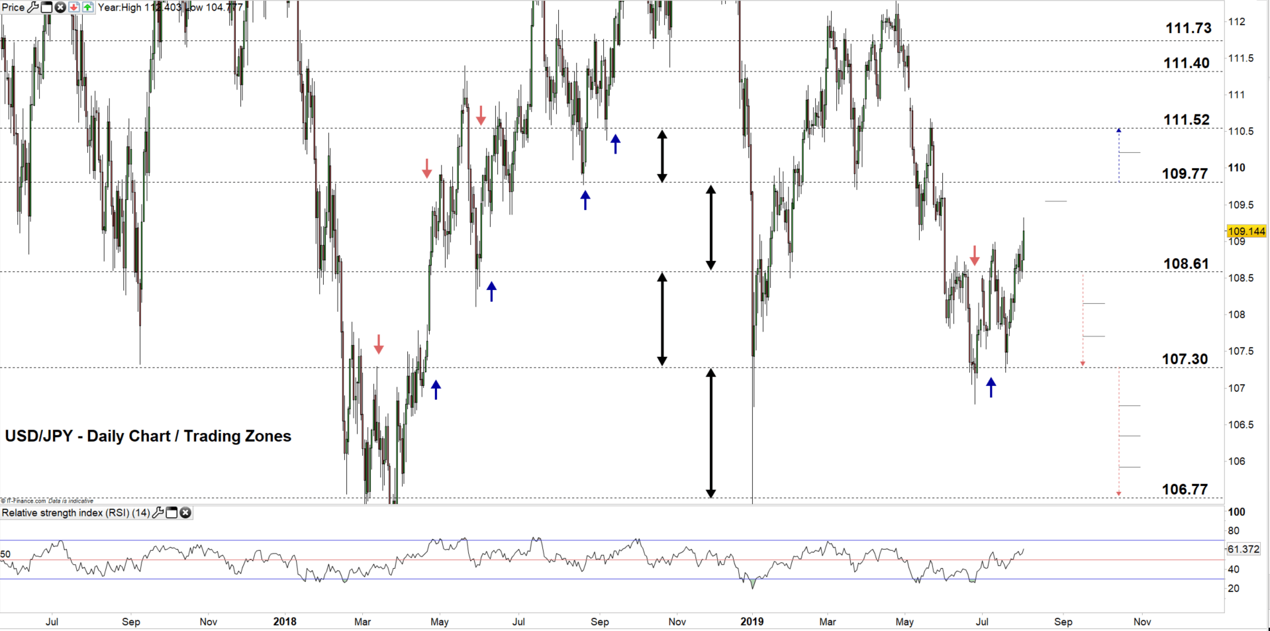
Task: Click the USD/JPY - Daily Chart / Trading Zones title
Action: pyautogui.click(x=148, y=436)
